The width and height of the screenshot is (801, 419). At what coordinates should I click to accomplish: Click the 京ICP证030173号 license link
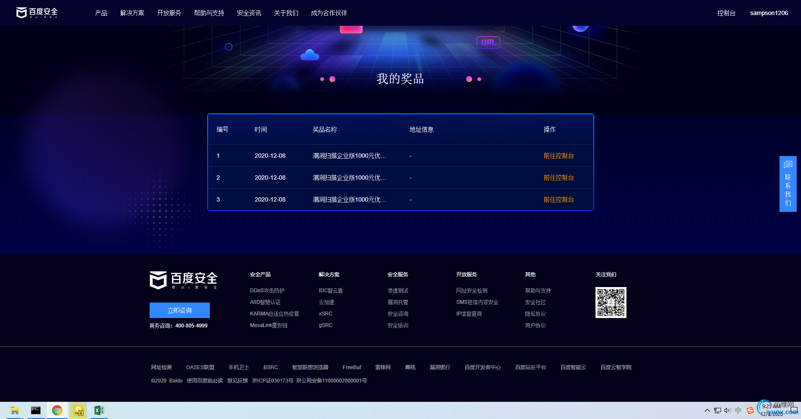click(273, 381)
